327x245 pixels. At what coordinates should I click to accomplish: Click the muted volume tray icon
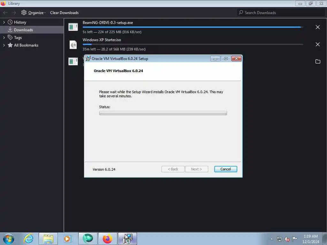tap(287, 239)
